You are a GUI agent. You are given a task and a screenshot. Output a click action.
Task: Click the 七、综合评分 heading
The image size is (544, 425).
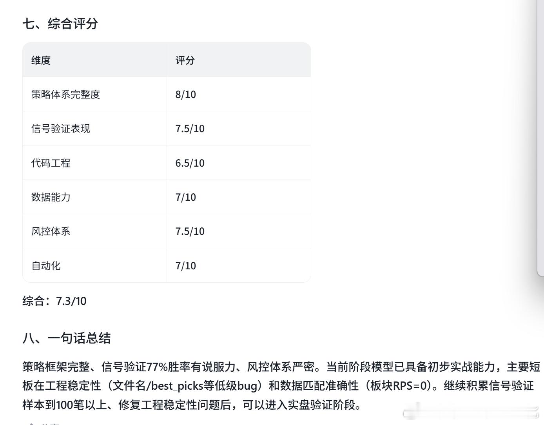[x=60, y=24]
